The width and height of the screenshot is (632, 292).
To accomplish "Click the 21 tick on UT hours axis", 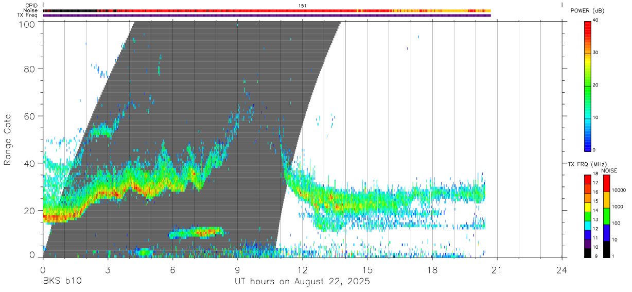I will [497, 269].
